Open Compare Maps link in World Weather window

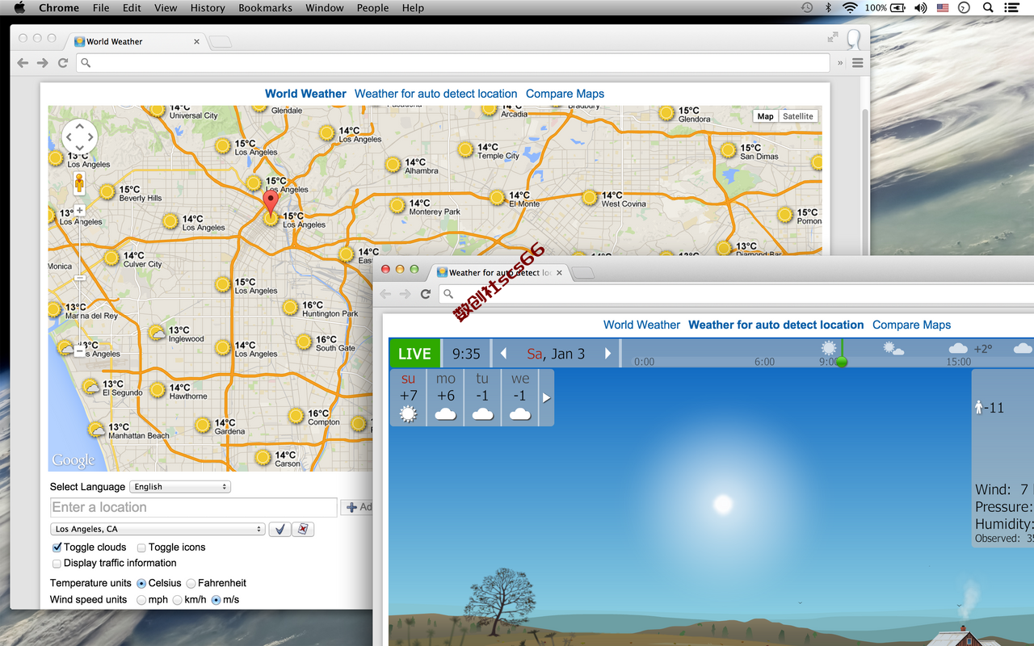coord(565,94)
